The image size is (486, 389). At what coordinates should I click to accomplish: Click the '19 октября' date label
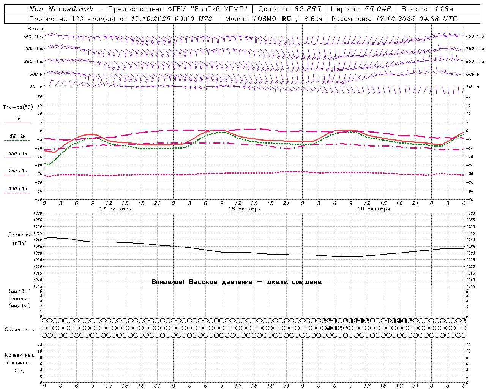coord(374,209)
